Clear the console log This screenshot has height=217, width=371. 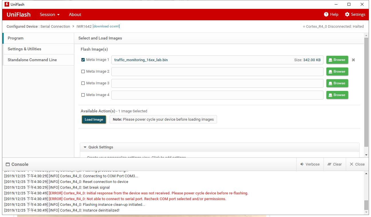pyautogui.click(x=335, y=164)
